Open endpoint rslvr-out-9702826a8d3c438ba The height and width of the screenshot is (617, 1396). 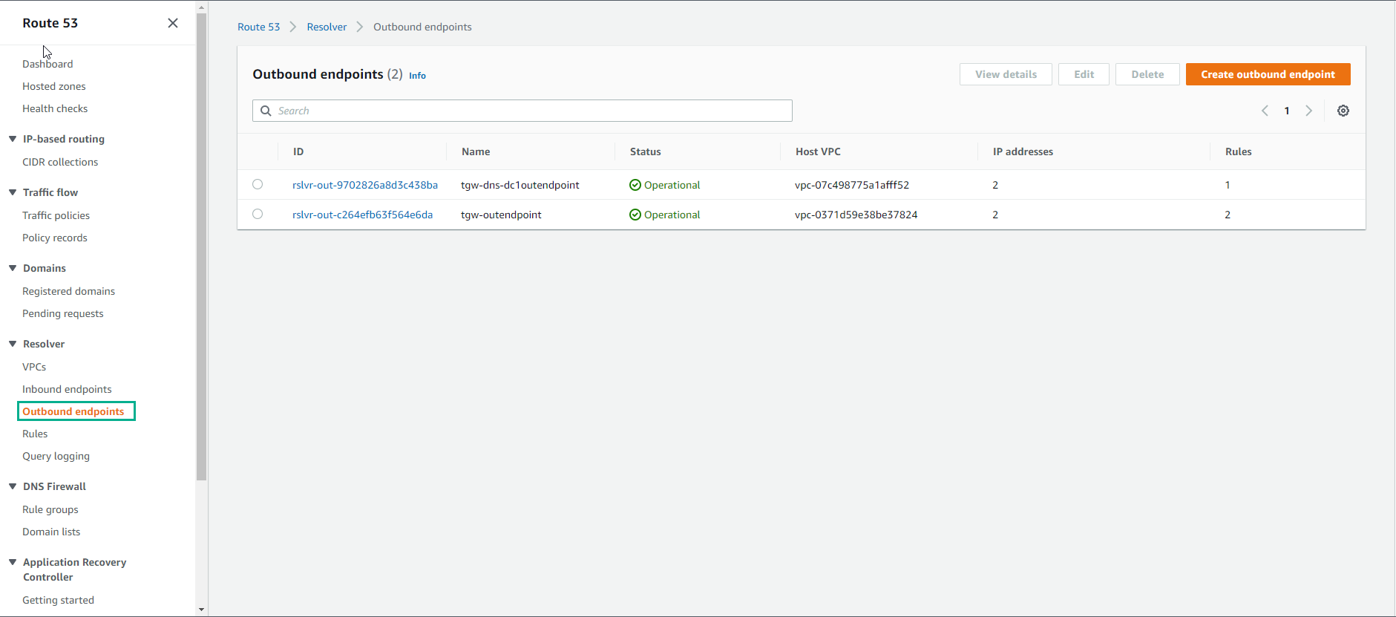[x=365, y=185]
